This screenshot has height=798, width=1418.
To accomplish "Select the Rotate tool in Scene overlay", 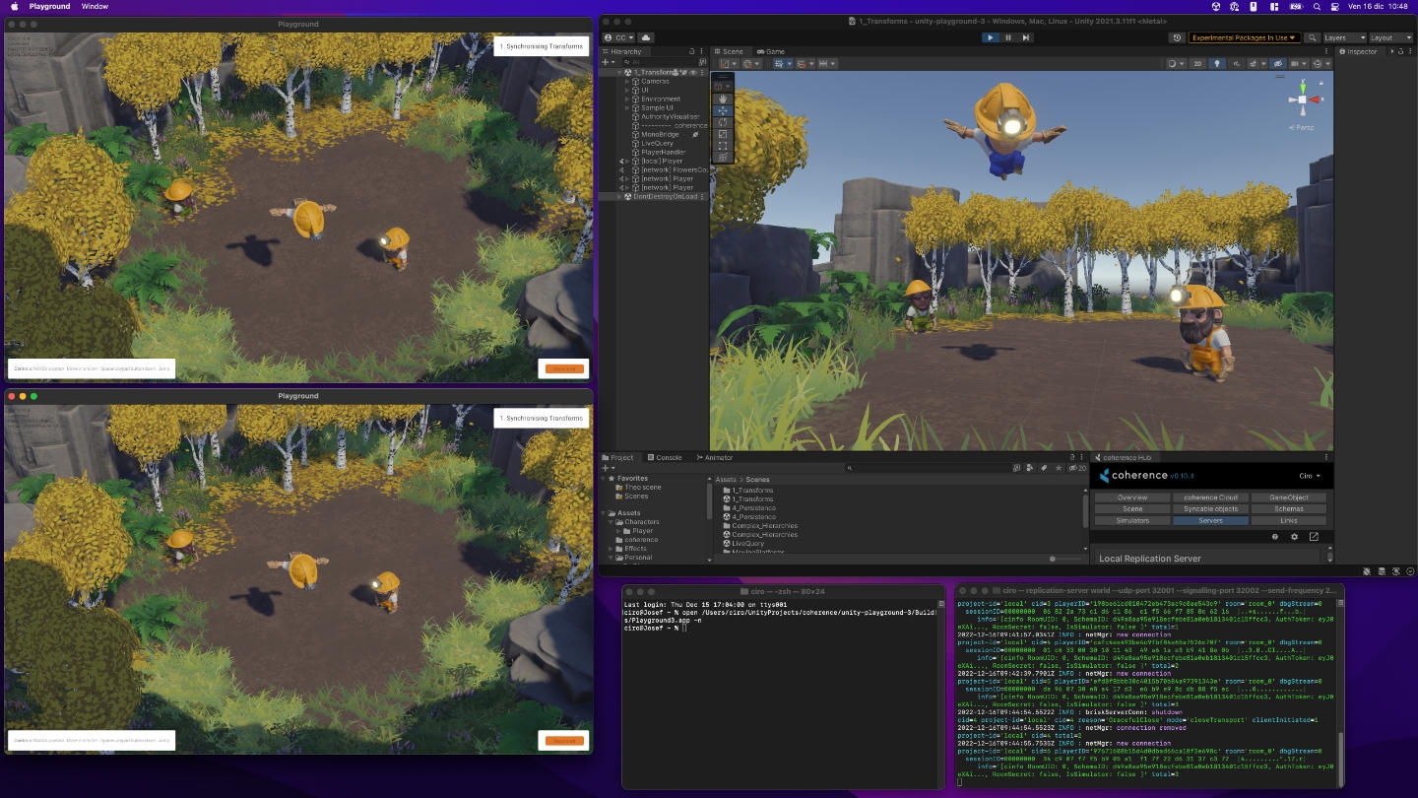I will click(x=723, y=122).
